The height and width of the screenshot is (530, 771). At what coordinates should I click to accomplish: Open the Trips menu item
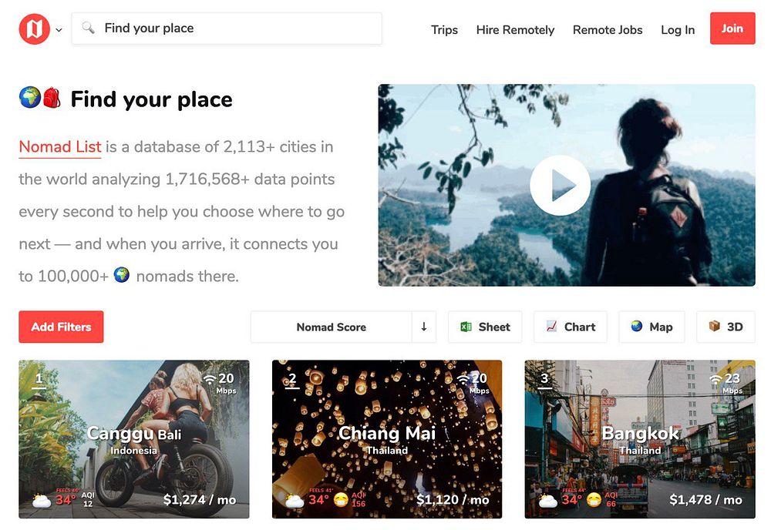click(x=444, y=30)
